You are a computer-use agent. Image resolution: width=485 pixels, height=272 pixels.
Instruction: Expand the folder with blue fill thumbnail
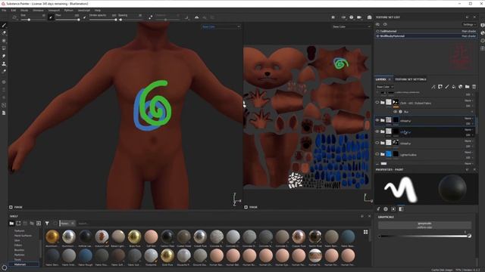(x=383, y=154)
